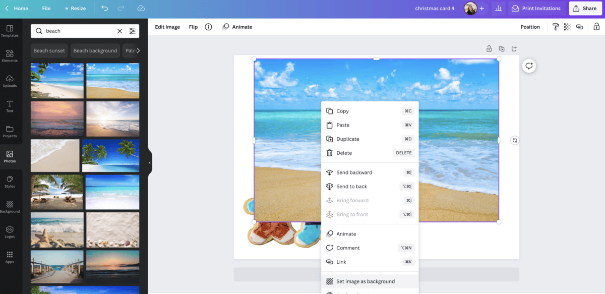Select the palm tree beach thumbnail
Screen dimensions: 605x294
tap(111, 156)
